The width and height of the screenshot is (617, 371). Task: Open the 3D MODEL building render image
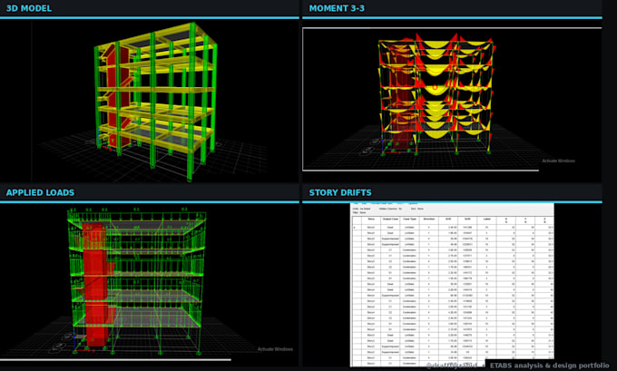[150, 101]
